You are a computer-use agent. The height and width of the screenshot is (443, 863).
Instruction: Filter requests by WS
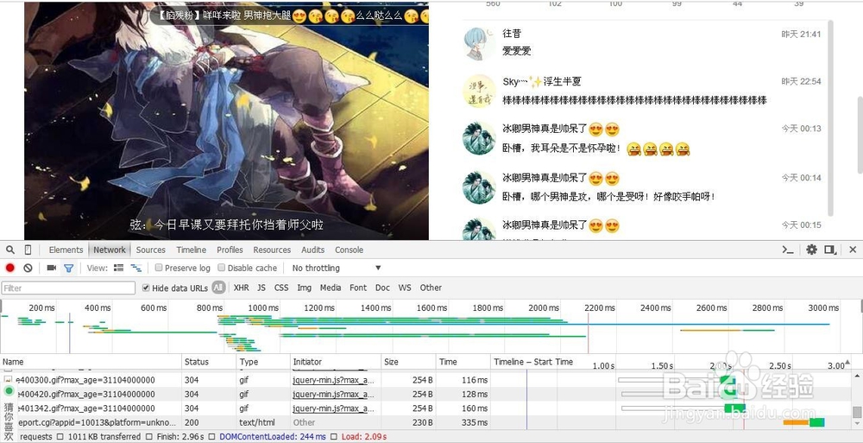click(405, 288)
